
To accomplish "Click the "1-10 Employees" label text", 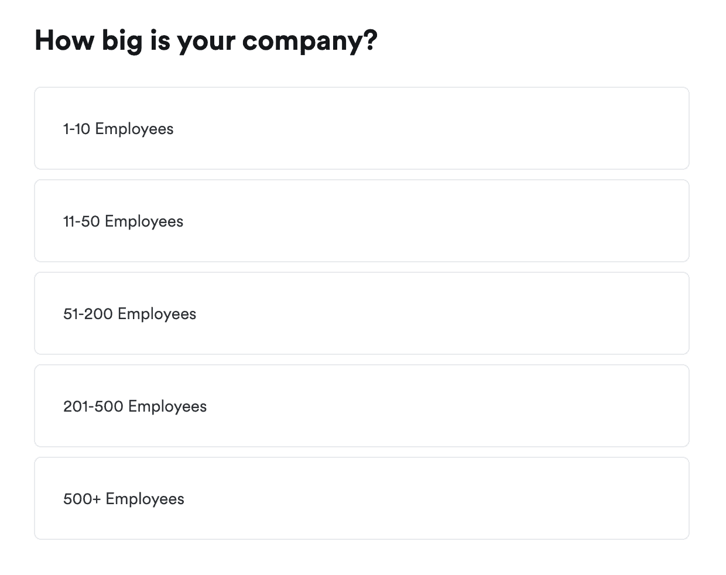I will click(x=118, y=129).
